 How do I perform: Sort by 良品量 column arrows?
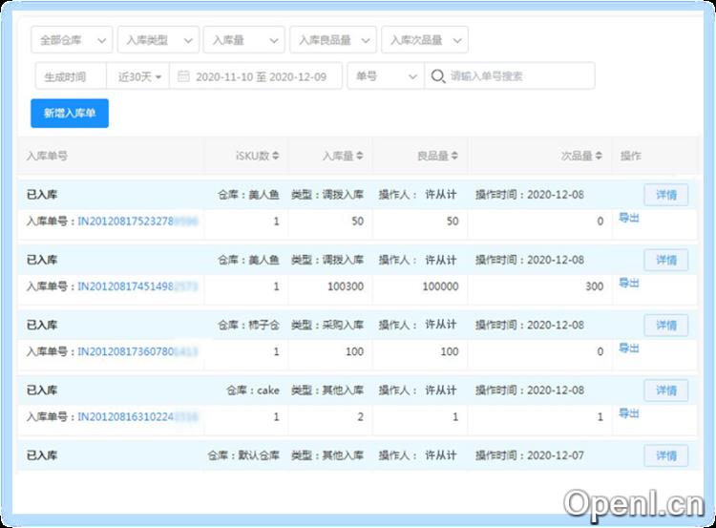(x=454, y=156)
